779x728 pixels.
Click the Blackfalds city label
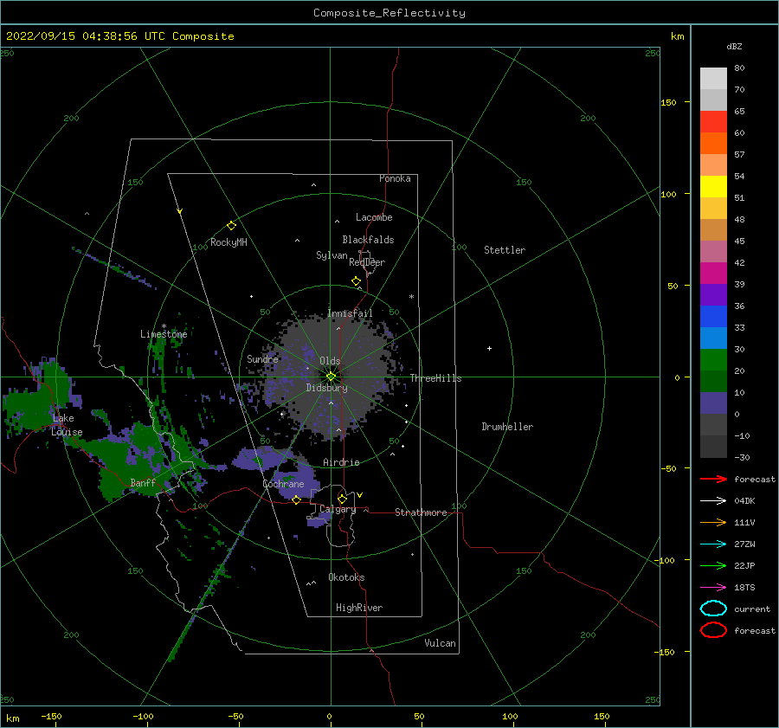[368, 240]
